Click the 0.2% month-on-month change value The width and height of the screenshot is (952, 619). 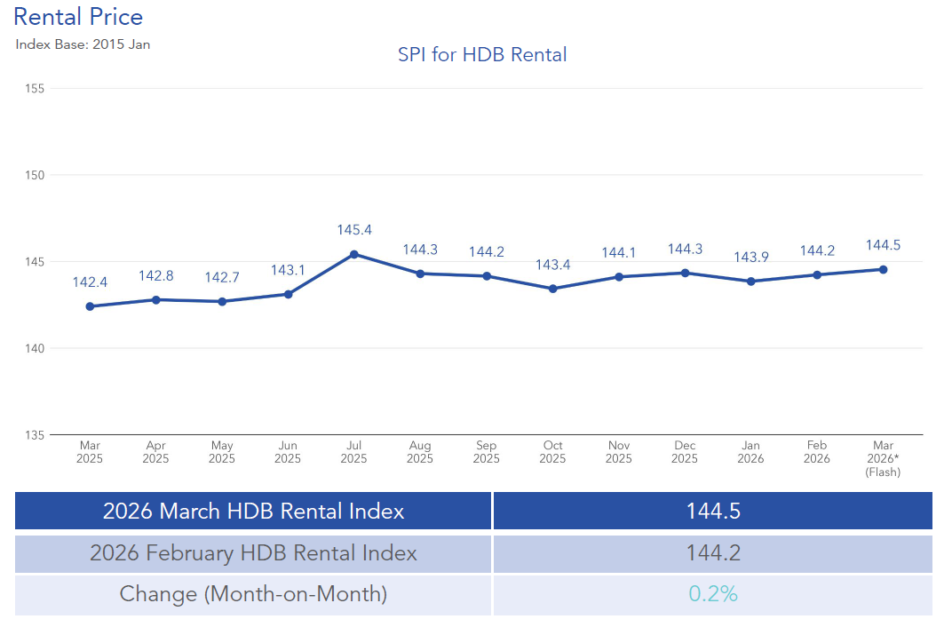click(x=712, y=594)
